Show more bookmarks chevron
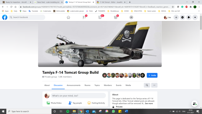The width and height of the screenshot is (202, 114). 199,11
